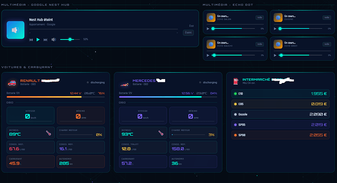337x183 pixels.
Task: Click the Renault 12V battery bar
Action: click(56, 97)
